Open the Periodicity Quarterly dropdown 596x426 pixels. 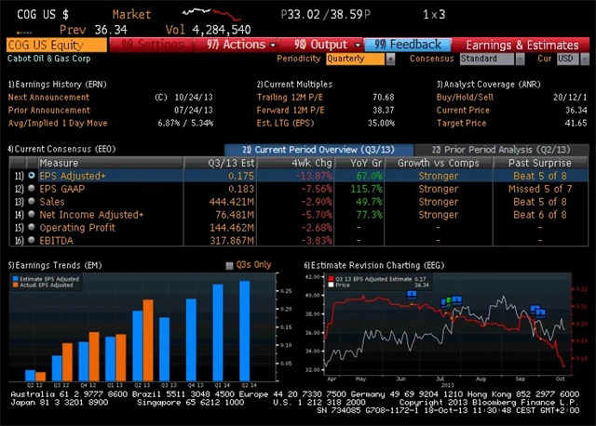(x=390, y=59)
